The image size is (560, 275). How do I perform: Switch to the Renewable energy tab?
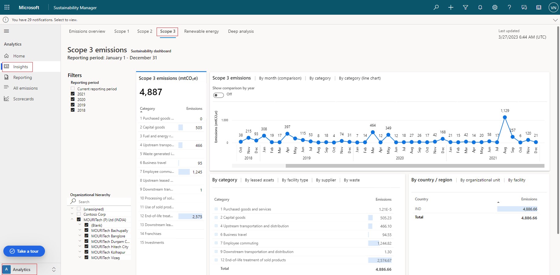(201, 31)
